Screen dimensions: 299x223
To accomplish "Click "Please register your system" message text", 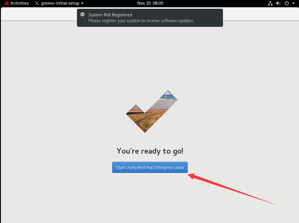I will (141, 21).
